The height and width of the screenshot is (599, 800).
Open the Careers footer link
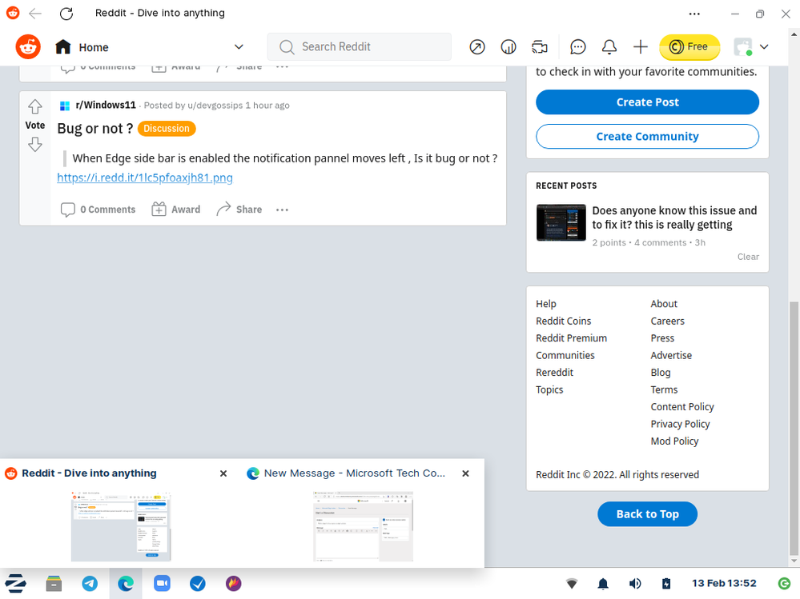(667, 321)
